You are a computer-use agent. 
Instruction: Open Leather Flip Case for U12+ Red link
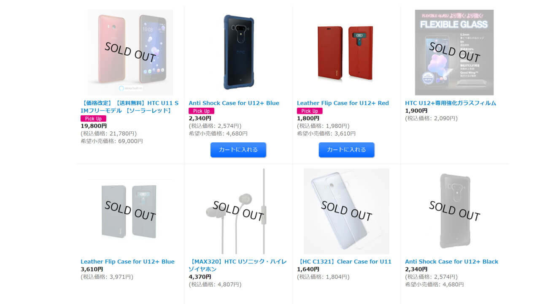point(343,103)
